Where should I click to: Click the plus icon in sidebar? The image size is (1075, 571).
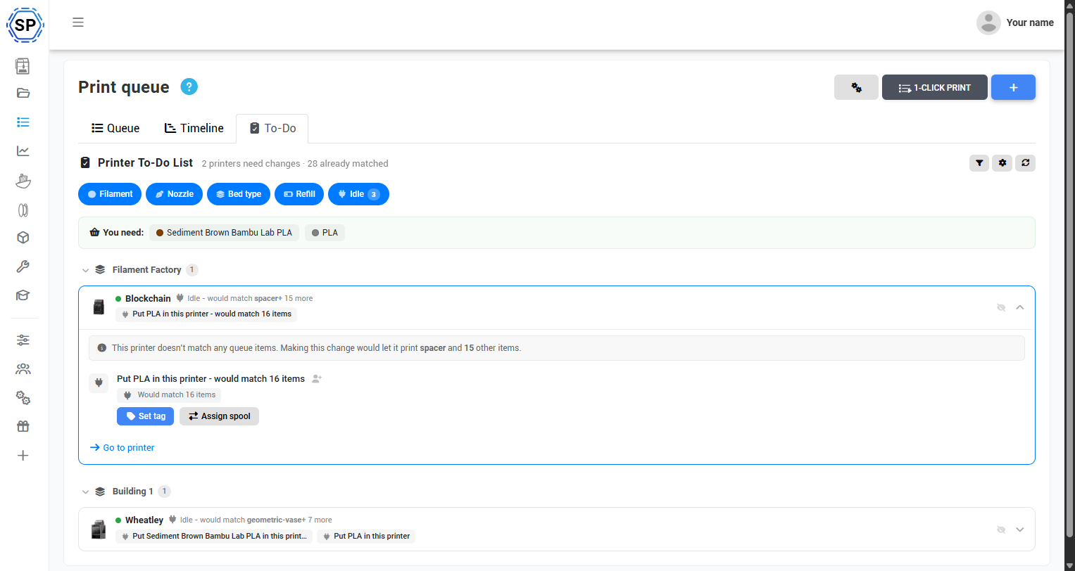tap(23, 456)
